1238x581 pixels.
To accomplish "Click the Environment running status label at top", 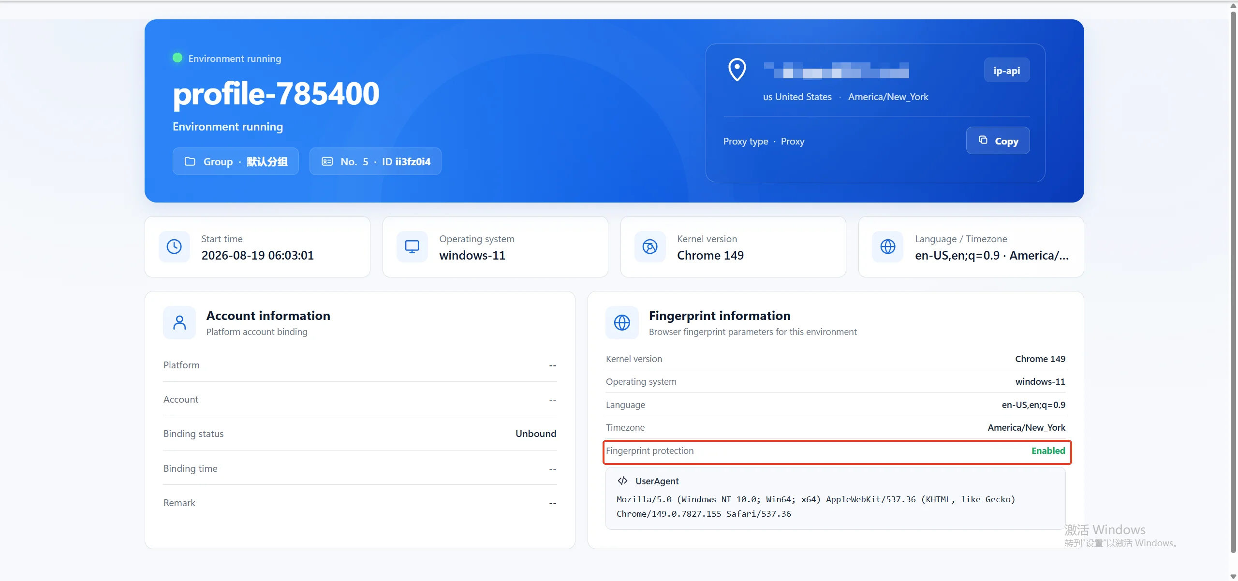I will (235, 58).
